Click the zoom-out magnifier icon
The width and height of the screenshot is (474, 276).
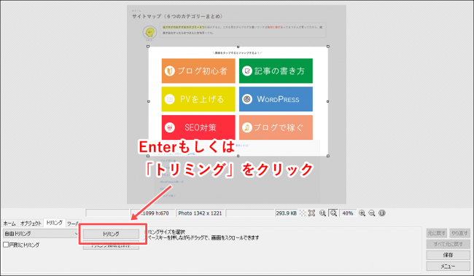(x=372, y=213)
